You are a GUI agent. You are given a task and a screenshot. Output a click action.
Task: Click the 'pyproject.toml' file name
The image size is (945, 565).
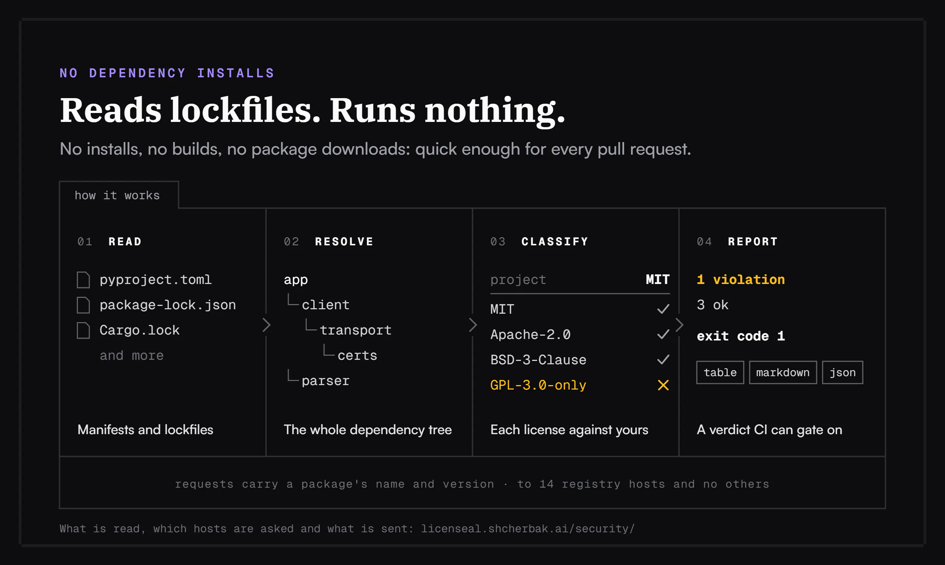[x=156, y=280]
